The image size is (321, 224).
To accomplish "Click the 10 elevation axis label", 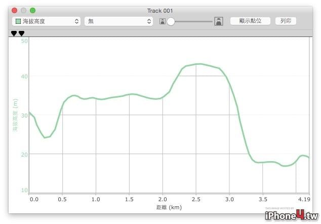I will 24,190.
